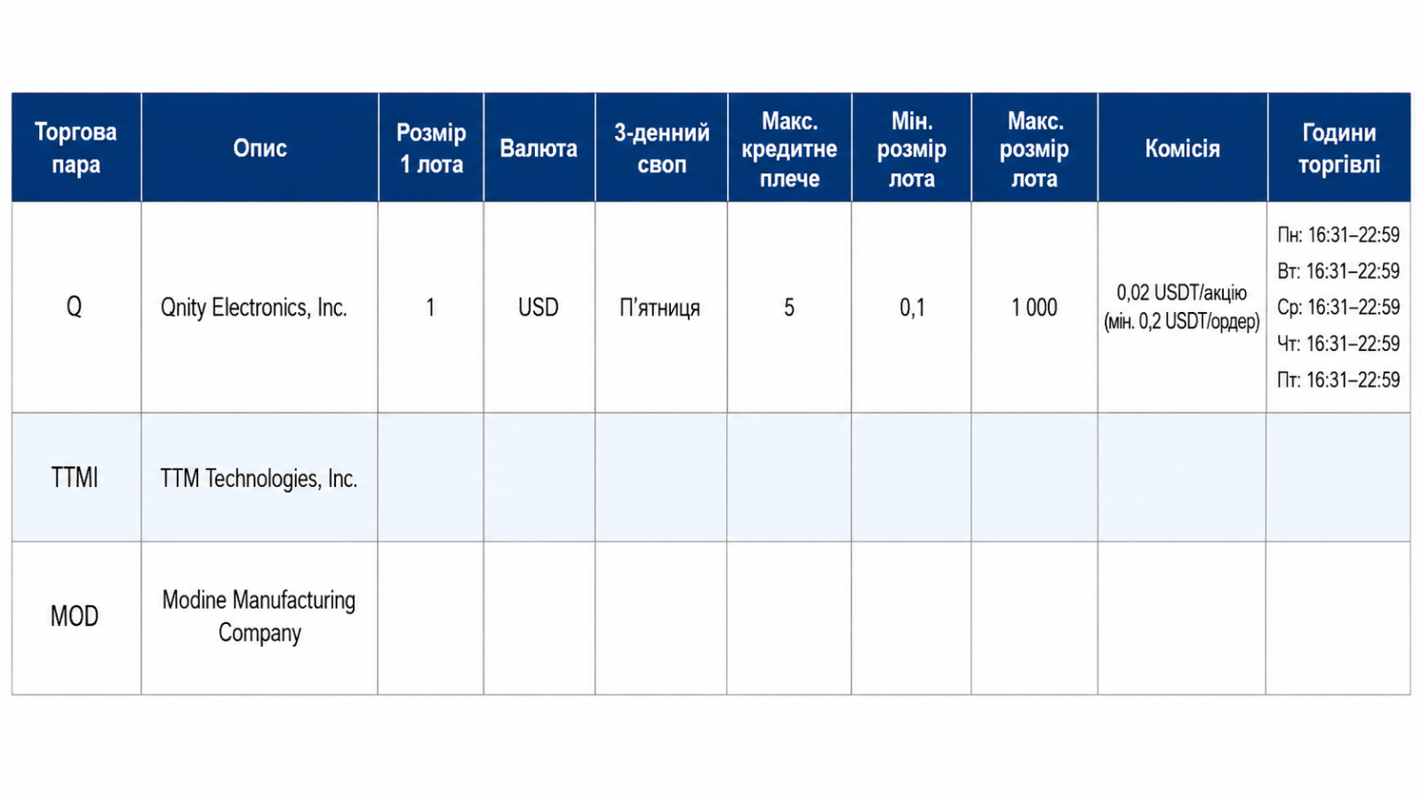Click the 'Торгова пара' column header
This screenshot has height=800, width=1422.
click(x=76, y=148)
